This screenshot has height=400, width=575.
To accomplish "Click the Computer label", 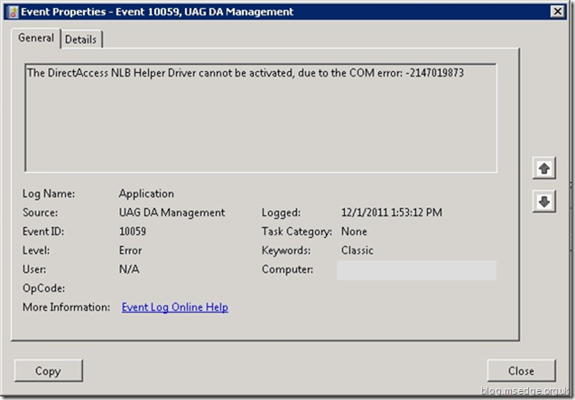I will [287, 269].
